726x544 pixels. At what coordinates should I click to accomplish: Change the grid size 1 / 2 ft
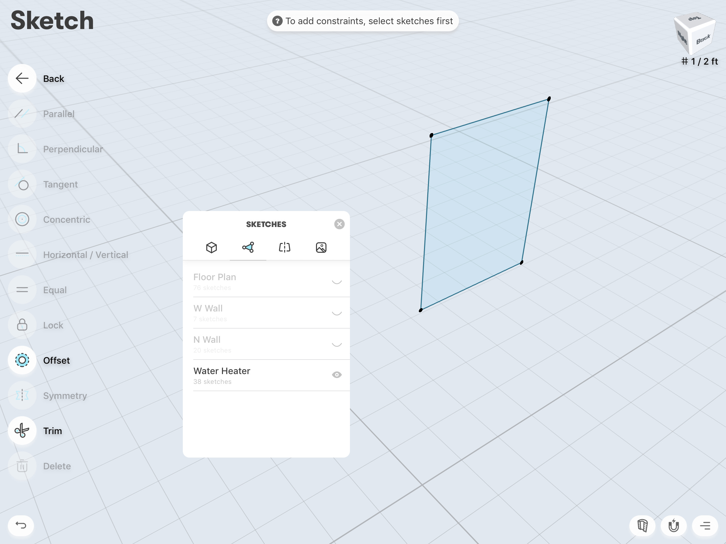[700, 62]
